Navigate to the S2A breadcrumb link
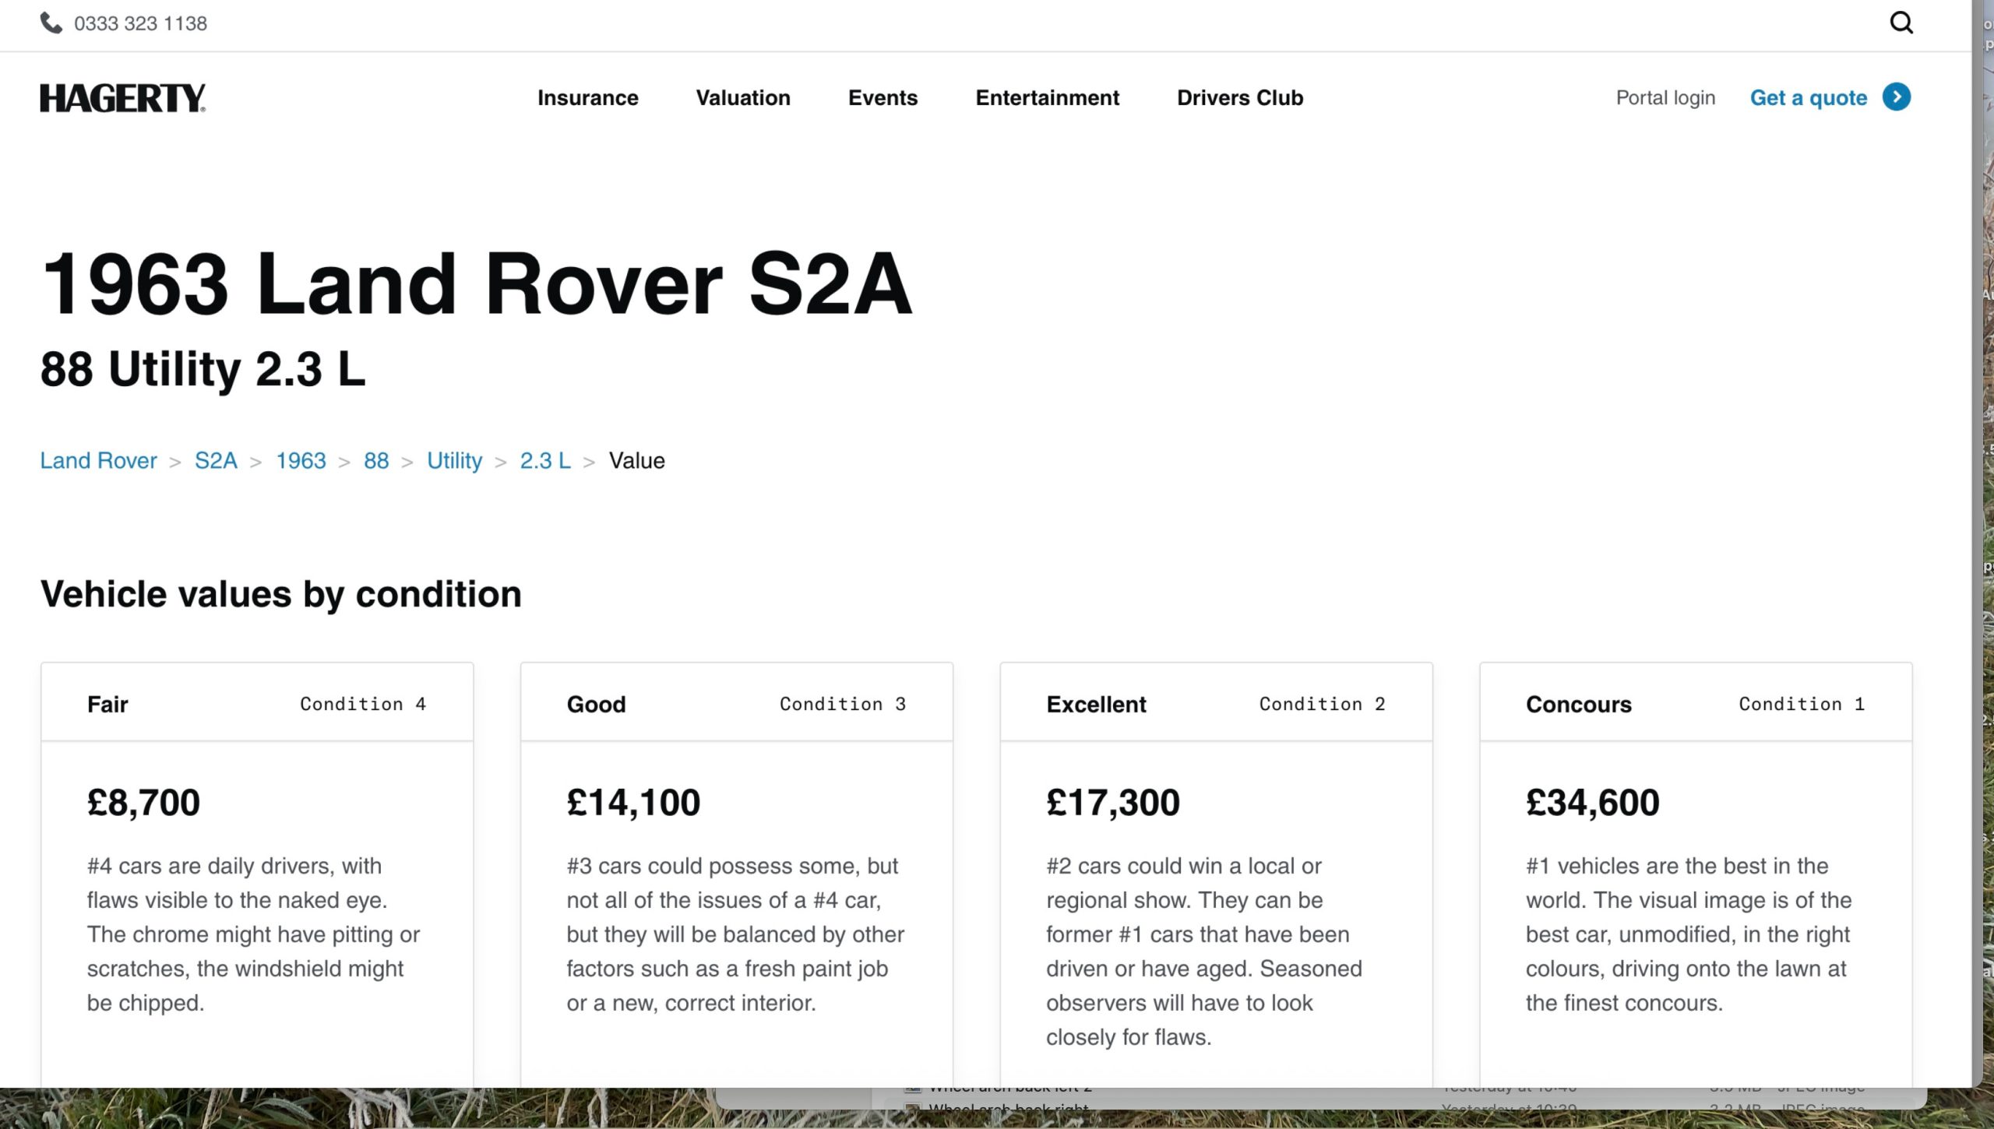The image size is (1994, 1129). coord(216,461)
